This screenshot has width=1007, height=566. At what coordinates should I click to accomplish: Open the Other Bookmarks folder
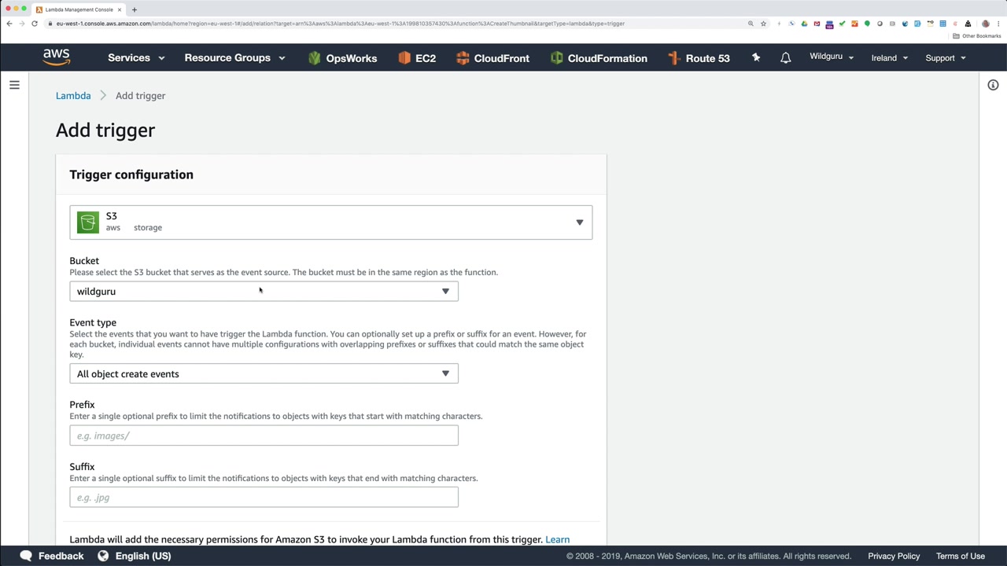tap(977, 36)
